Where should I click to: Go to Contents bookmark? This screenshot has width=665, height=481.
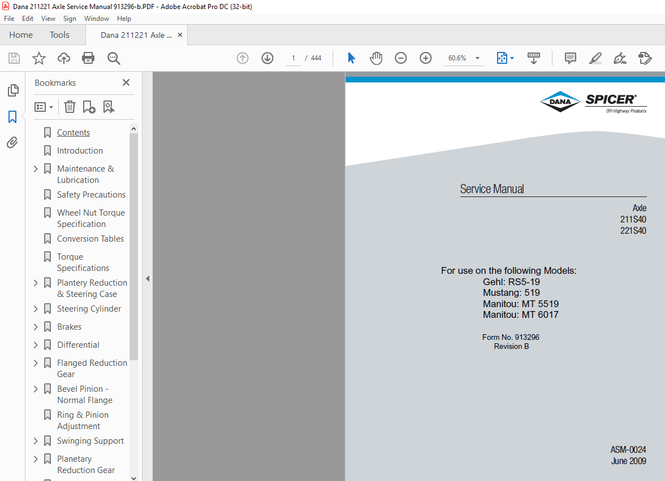(74, 133)
